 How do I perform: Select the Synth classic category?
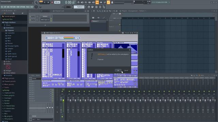point(12,54)
